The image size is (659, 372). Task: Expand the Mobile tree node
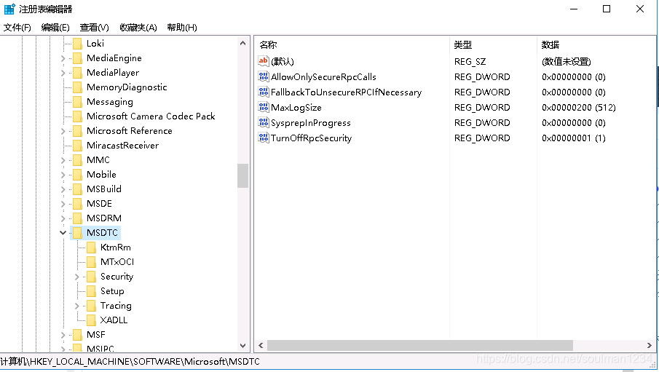click(x=63, y=175)
